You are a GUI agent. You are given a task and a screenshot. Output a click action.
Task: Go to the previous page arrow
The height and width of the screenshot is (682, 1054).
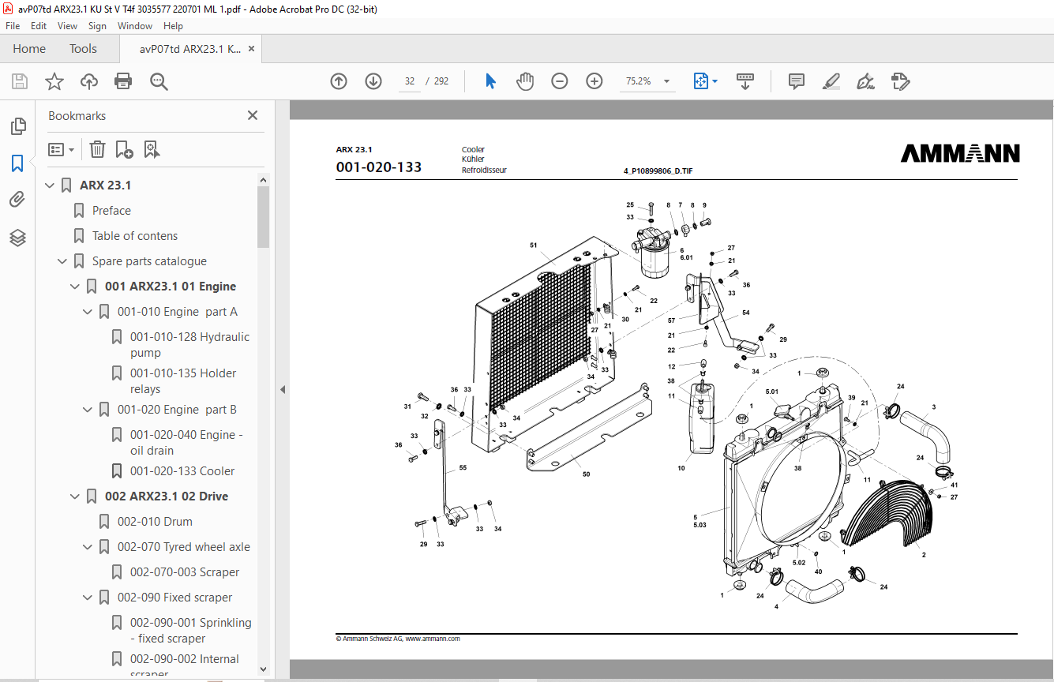click(339, 81)
